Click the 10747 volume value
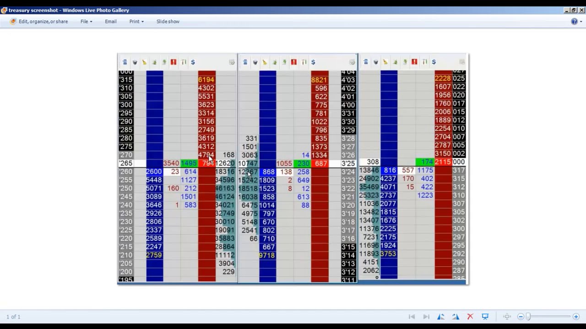 tap(248, 164)
